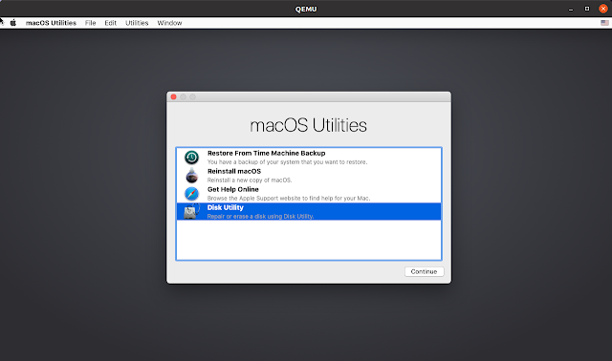The width and height of the screenshot is (612, 361).
Task: Select the highlighted Disk Utility title
Action: (226, 207)
